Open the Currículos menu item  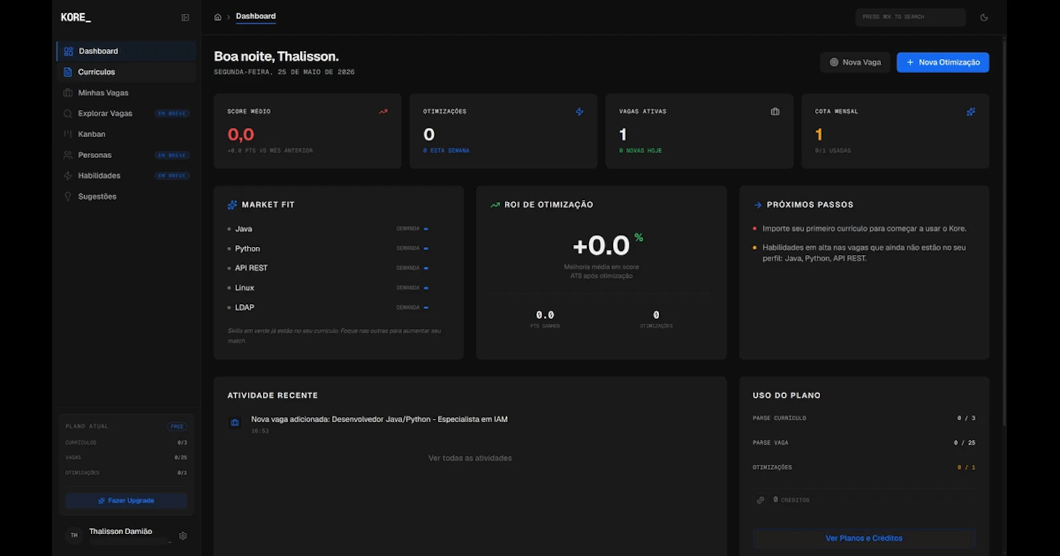tap(127, 72)
